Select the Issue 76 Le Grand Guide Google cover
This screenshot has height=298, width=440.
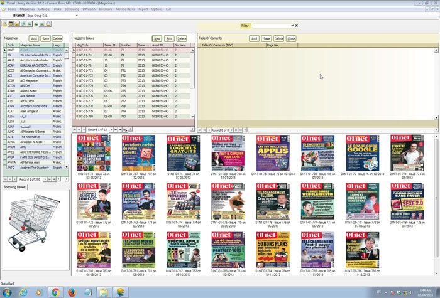[362, 153]
